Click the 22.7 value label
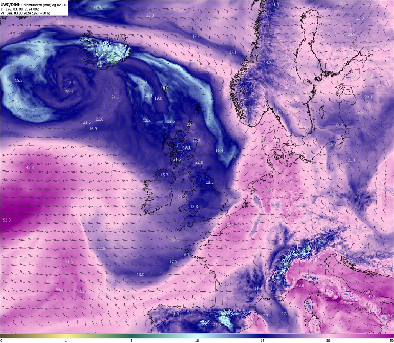 [191, 124]
